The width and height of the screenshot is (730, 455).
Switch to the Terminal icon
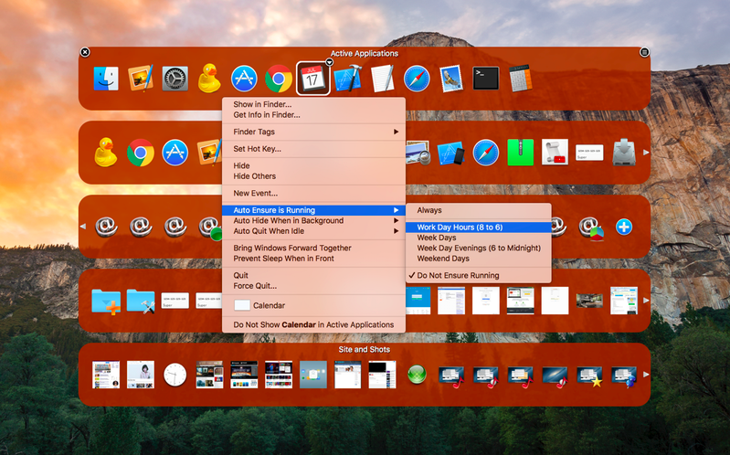(485, 79)
